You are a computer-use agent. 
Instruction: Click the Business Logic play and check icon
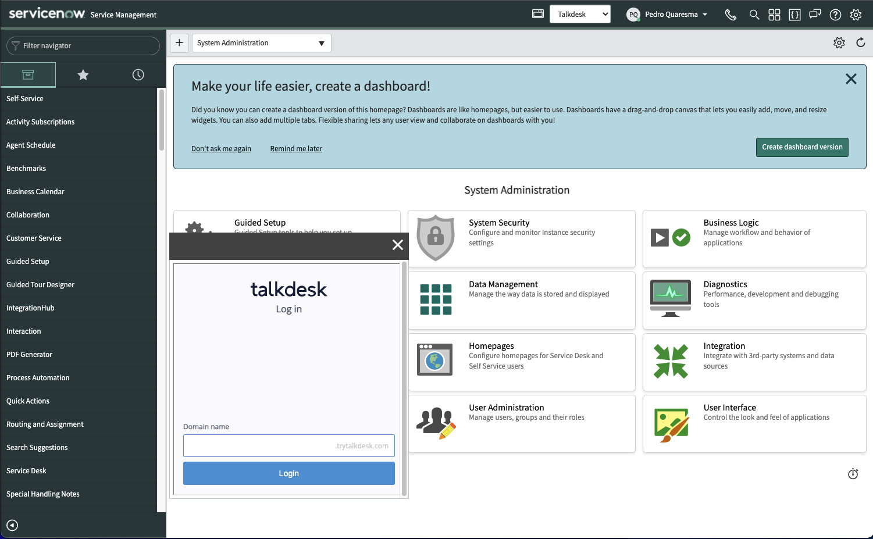[670, 237]
